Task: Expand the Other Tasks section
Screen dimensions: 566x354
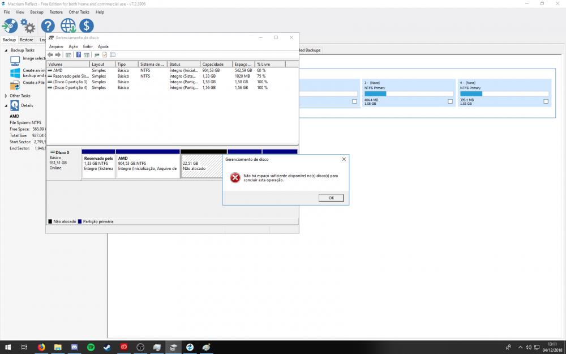Action: click(x=6, y=96)
